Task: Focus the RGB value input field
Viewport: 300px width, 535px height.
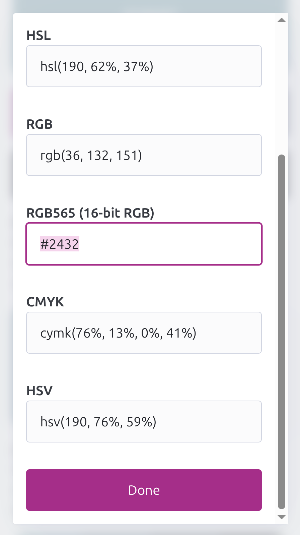Action: (x=144, y=155)
